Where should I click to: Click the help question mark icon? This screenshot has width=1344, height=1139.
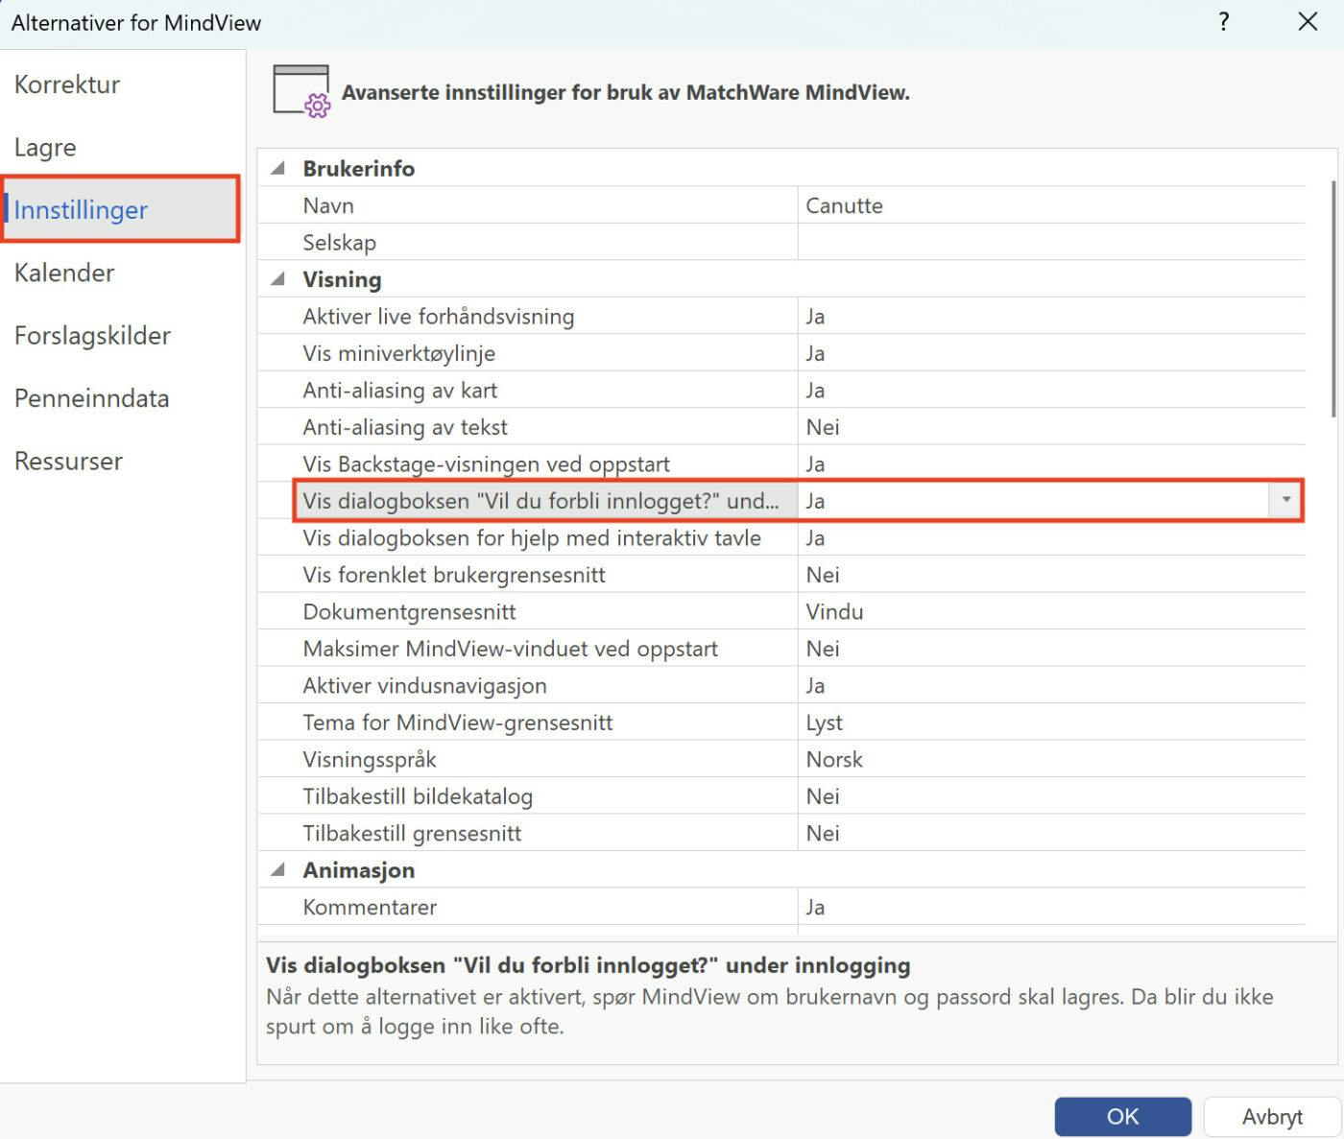pyautogui.click(x=1224, y=21)
